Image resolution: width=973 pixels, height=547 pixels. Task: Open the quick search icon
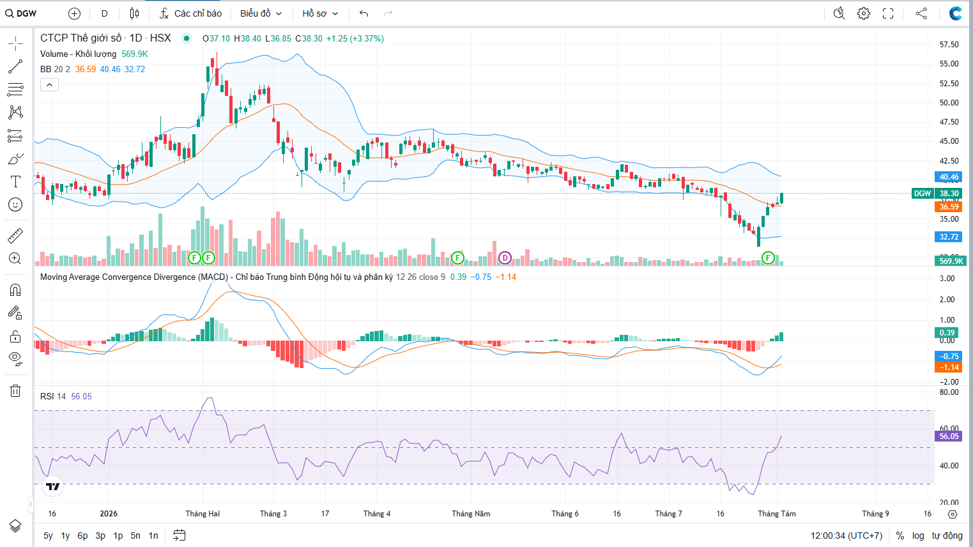click(839, 13)
